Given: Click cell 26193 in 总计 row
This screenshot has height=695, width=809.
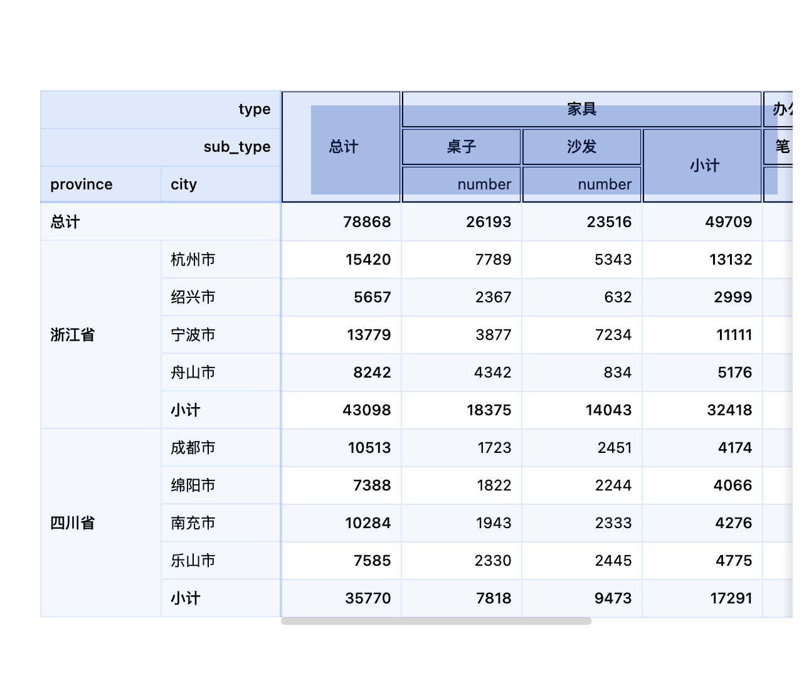Looking at the screenshot, I should [462, 222].
